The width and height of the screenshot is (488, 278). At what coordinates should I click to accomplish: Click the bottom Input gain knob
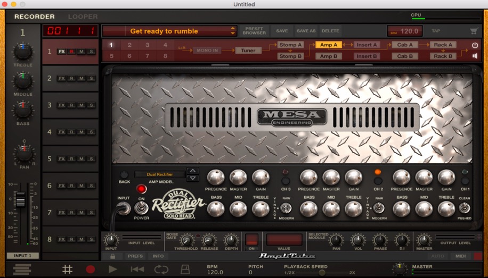(x=111, y=240)
